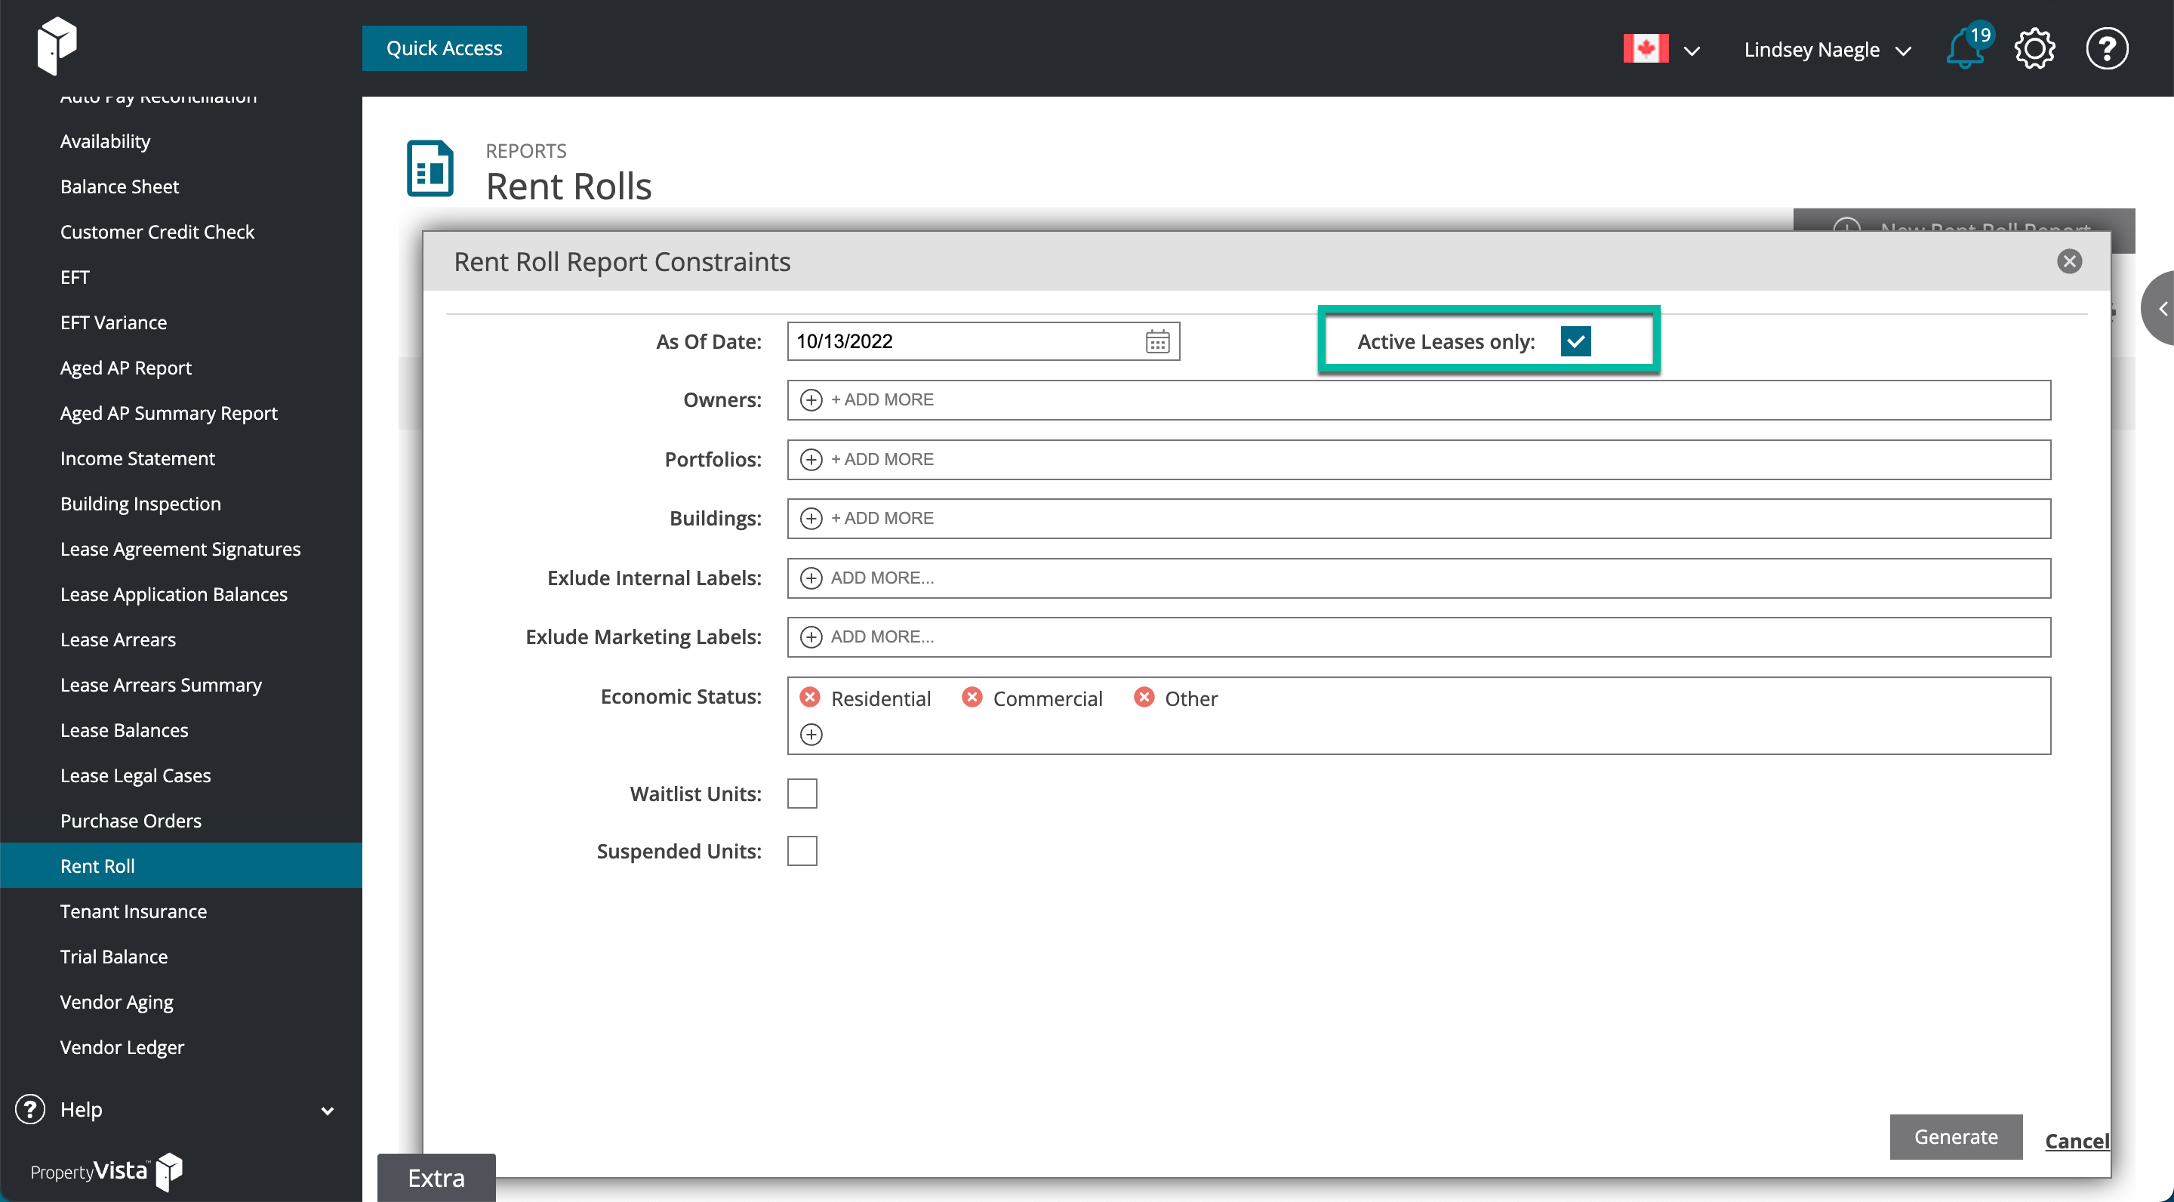Click the PropertyVista footer logo
Viewport: 2174px width, 1202px height.
pos(106,1171)
